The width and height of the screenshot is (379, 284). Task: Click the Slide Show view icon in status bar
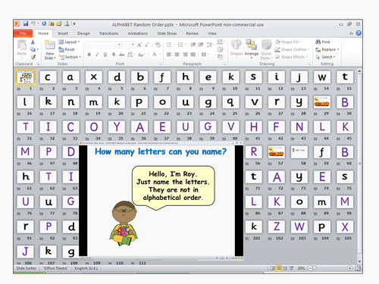pyautogui.click(x=291, y=268)
